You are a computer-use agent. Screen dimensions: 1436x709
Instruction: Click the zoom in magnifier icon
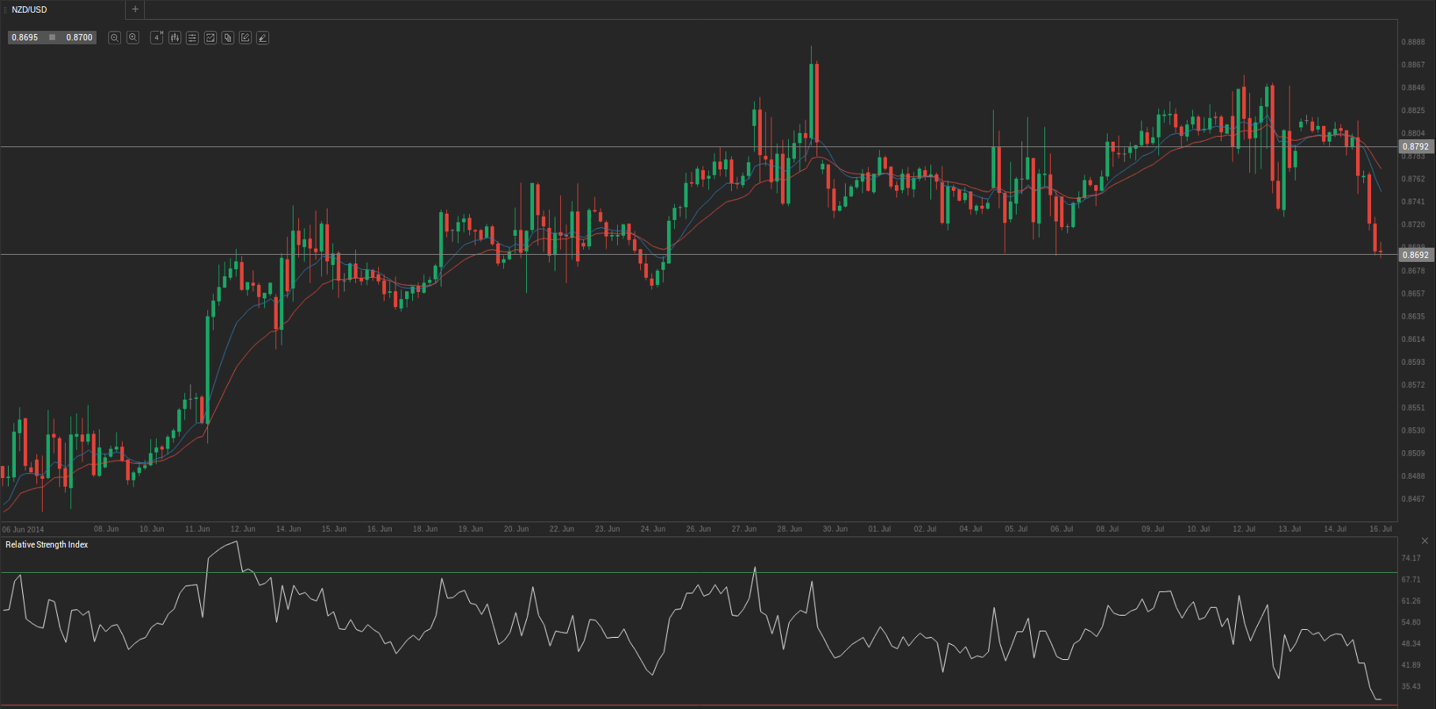pos(133,38)
